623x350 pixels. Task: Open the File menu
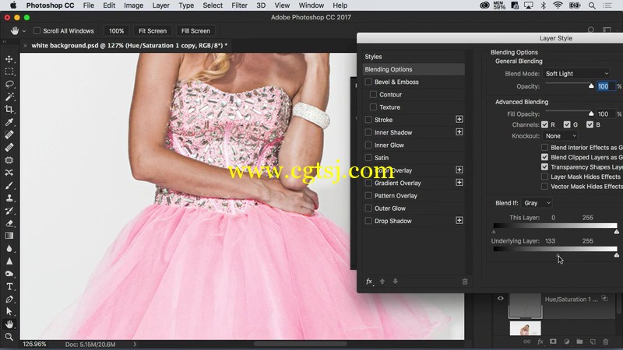coord(89,5)
